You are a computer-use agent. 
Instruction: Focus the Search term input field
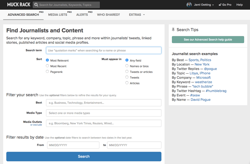pos(104,50)
